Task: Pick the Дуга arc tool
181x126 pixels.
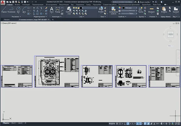Action: pyautogui.click(x=24, y=10)
